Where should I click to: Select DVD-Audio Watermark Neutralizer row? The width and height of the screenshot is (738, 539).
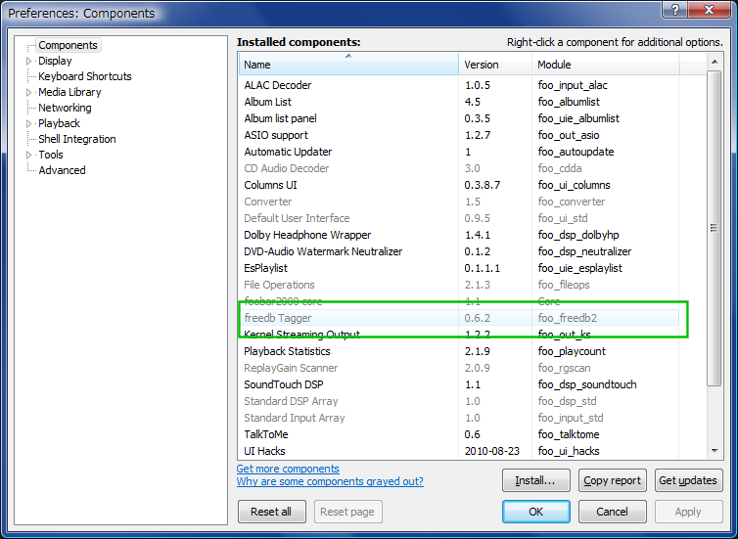pyautogui.click(x=459, y=251)
